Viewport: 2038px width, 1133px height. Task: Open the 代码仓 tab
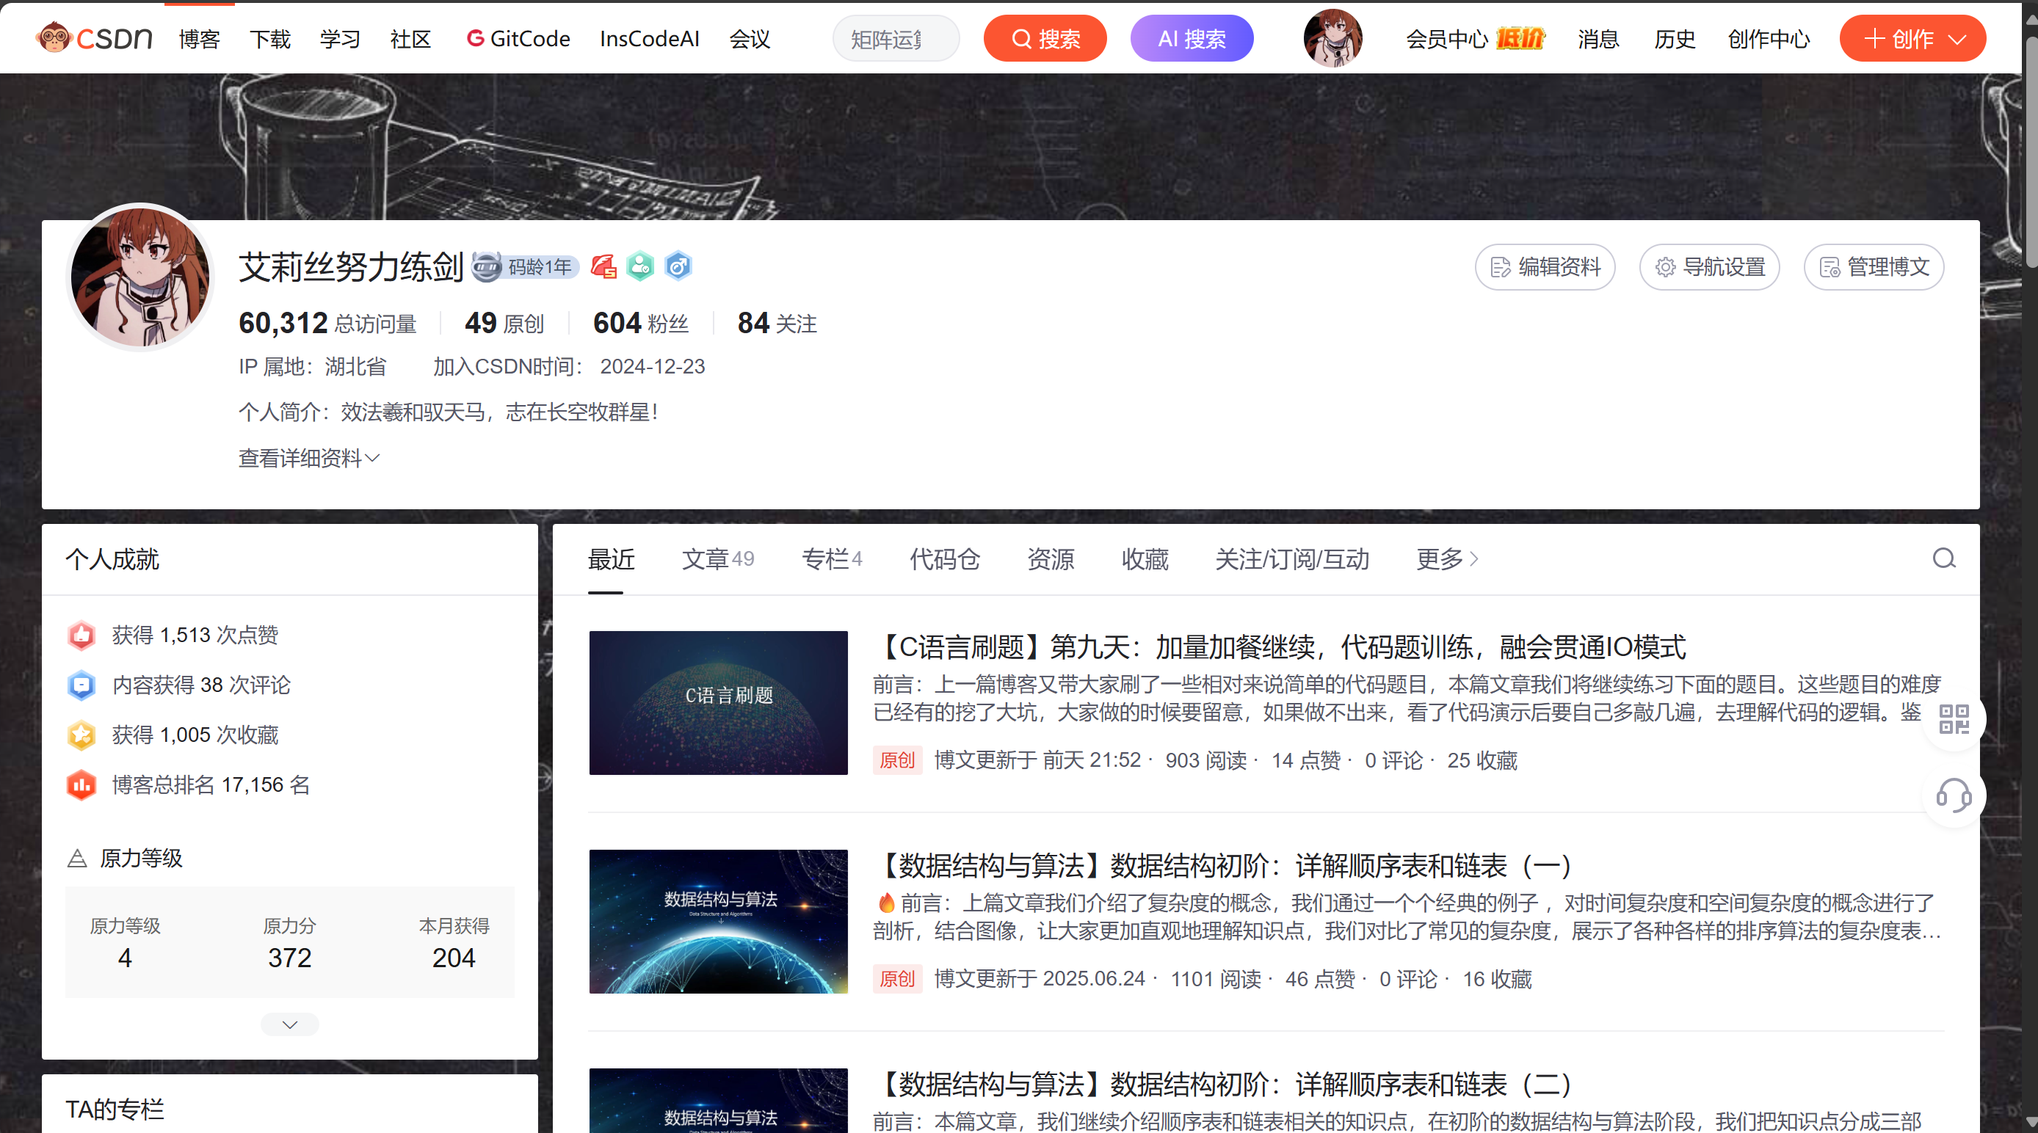[945, 559]
